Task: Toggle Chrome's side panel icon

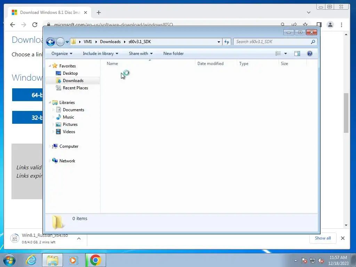Action: [x=319, y=25]
